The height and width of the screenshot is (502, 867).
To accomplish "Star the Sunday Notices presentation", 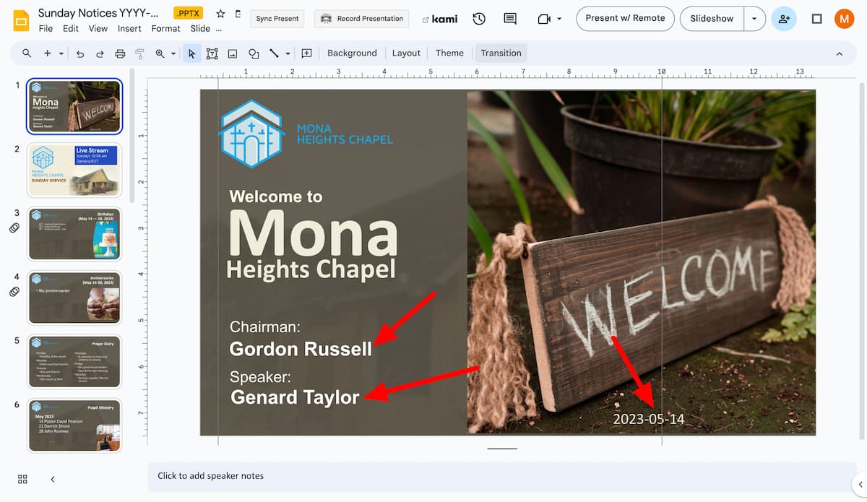I will coord(220,12).
